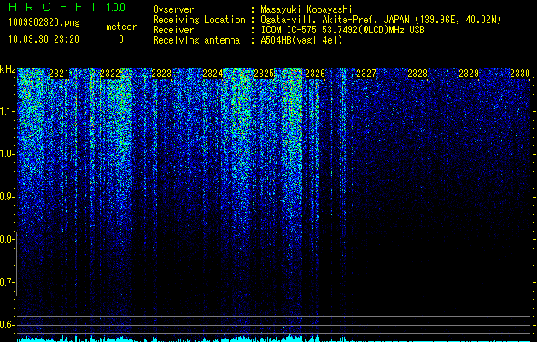Select the file name 1009302320.png
This screenshot has width=537, height=342.
click(44, 22)
